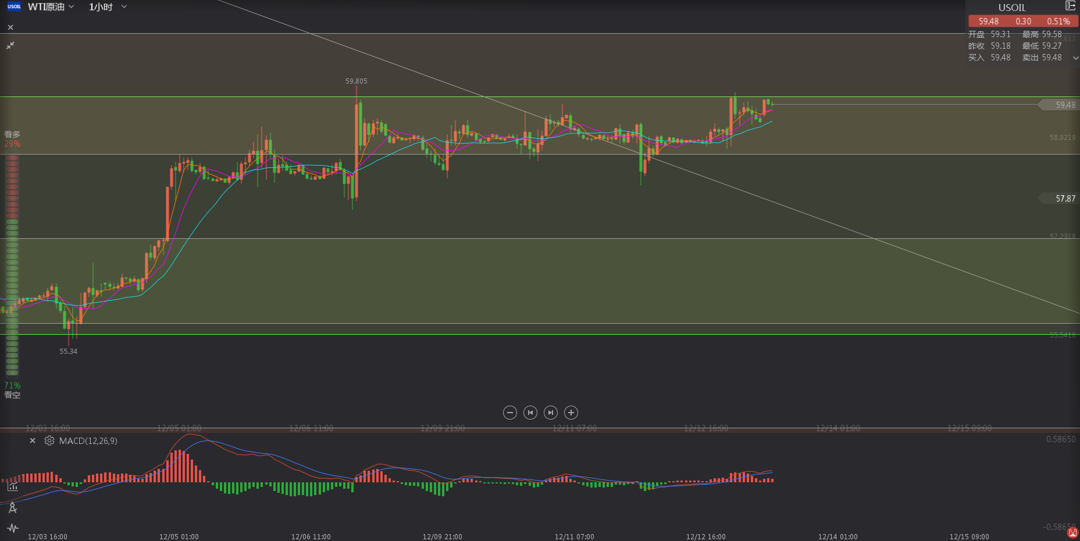
Task: Click the waveform pulse icon
Action: [x=12, y=528]
